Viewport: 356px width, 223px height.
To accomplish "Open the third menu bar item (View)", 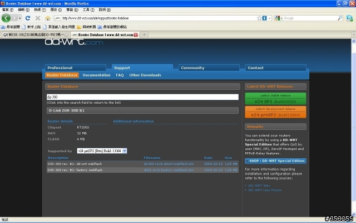I will (x=40, y=10).
